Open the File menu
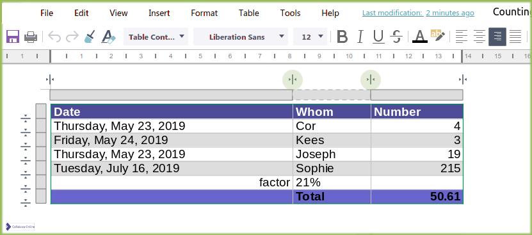 click(47, 13)
